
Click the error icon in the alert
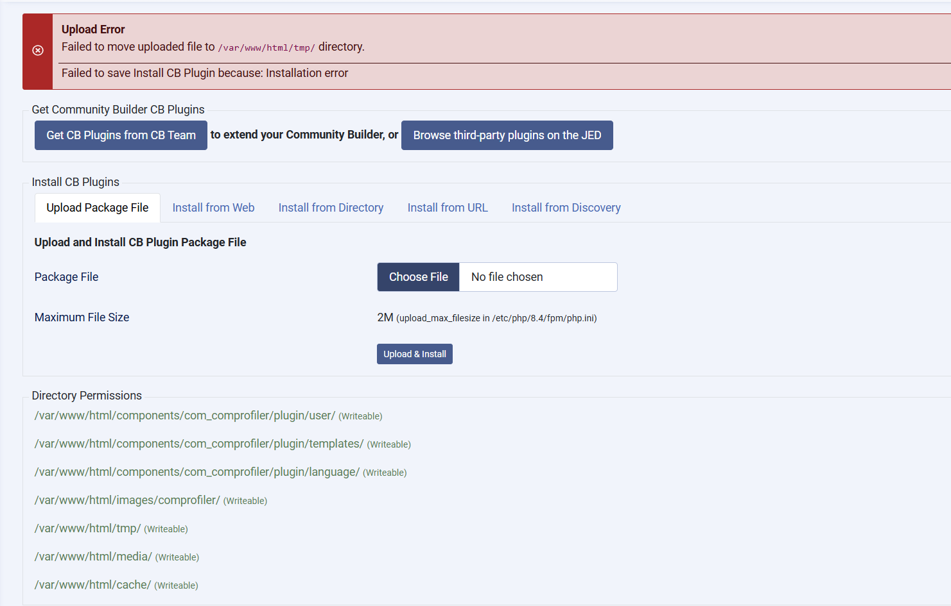tap(38, 51)
